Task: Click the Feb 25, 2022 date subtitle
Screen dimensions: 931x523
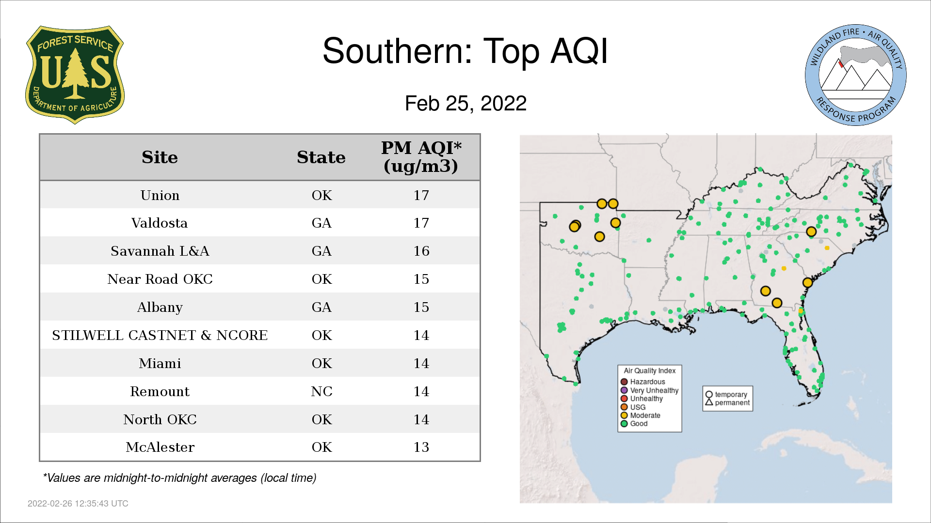Action: 465,103
